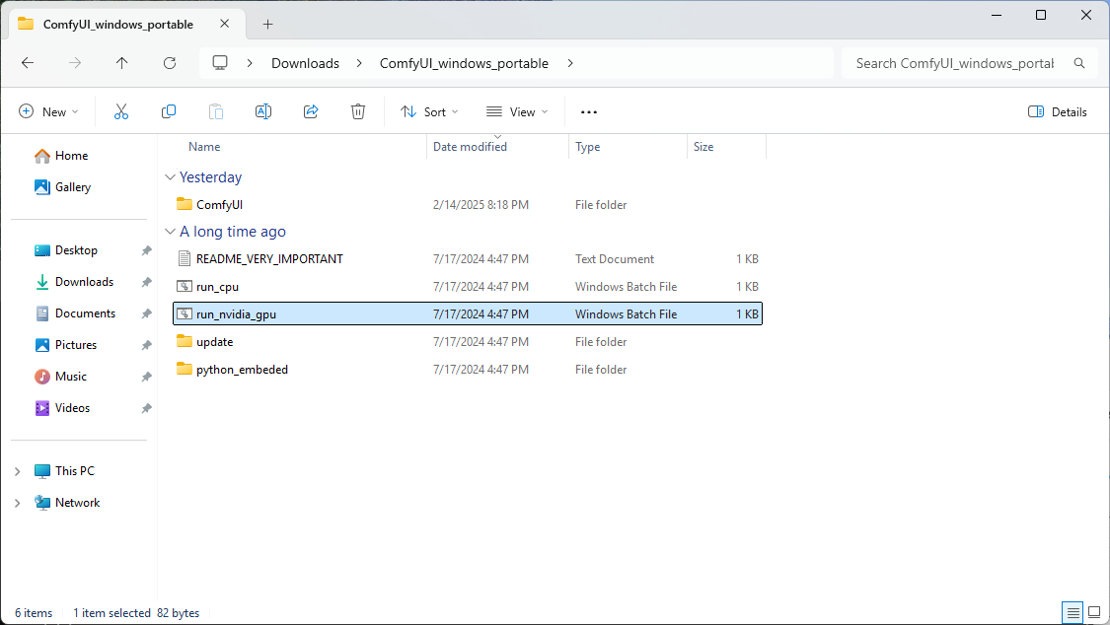
Task: Click Downloads in the address bar
Action: 305,63
